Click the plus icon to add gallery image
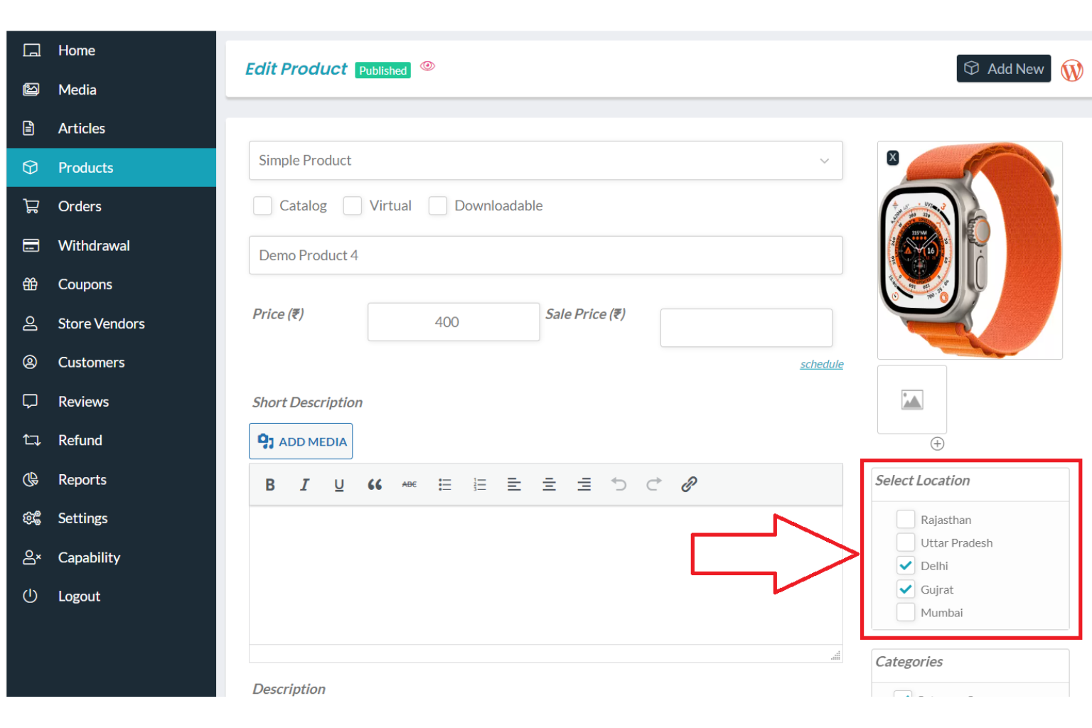The height and width of the screenshot is (728, 1092). click(x=937, y=444)
